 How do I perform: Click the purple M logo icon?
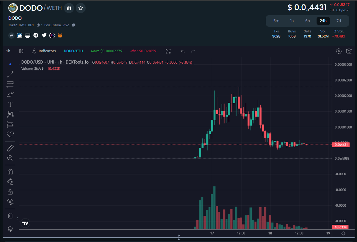tap(52, 35)
